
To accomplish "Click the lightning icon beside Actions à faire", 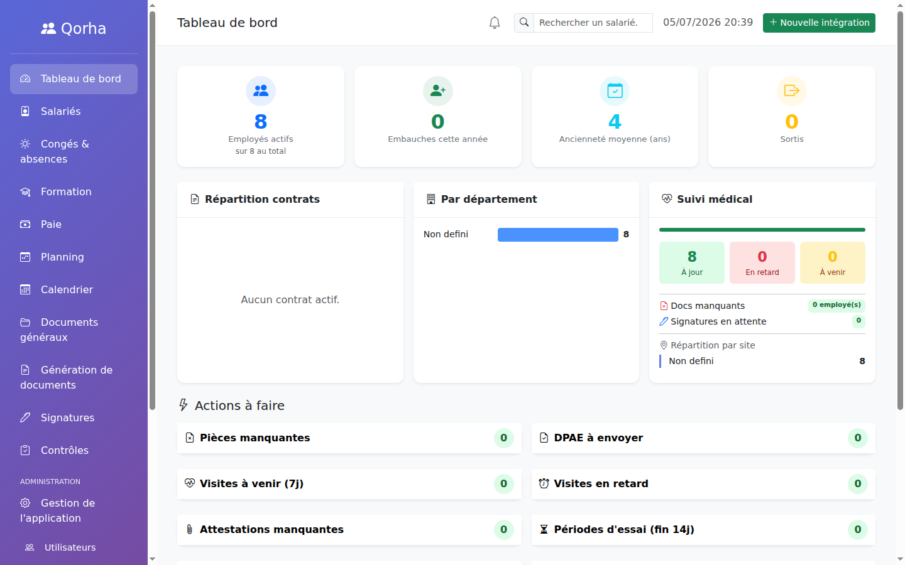I will [184, 405].
